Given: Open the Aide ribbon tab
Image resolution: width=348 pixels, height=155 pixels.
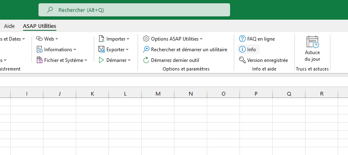Looking at the screenshot, I should click(x=9, y=26).
